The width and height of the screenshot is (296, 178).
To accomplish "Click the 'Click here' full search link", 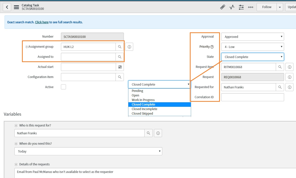I will pos(42,22).
